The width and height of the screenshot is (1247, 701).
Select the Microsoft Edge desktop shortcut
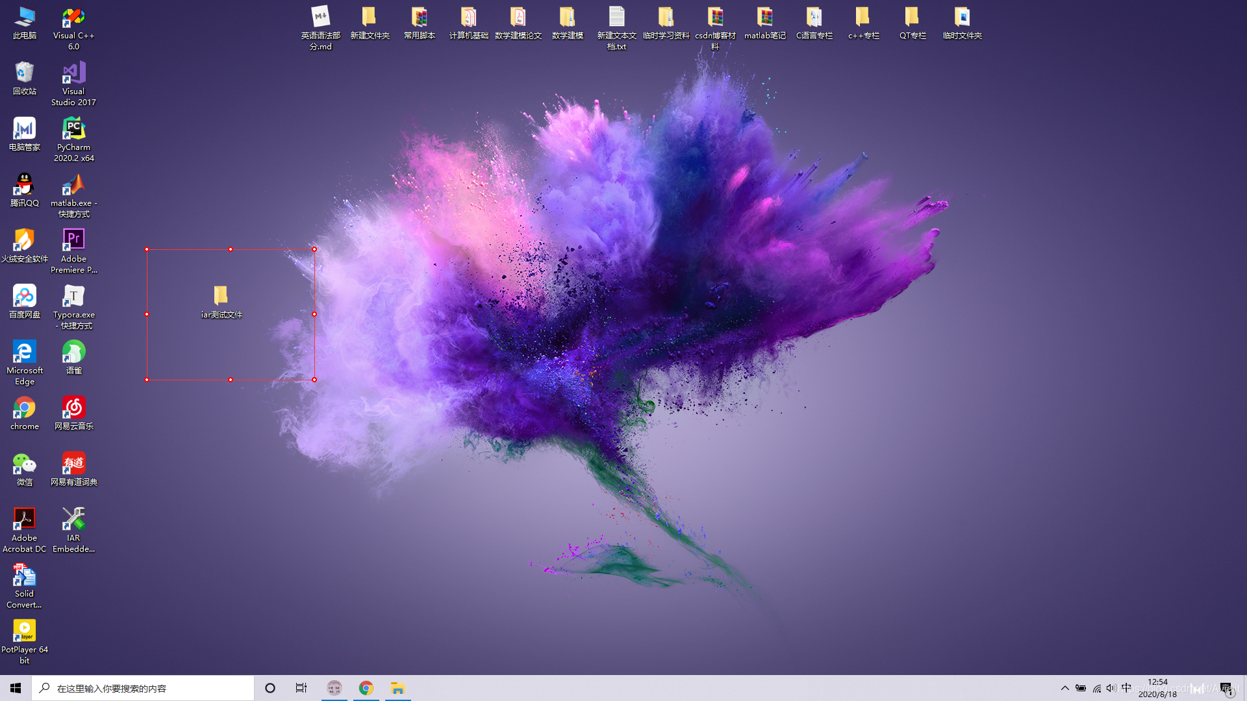click(x=25, y=363)
